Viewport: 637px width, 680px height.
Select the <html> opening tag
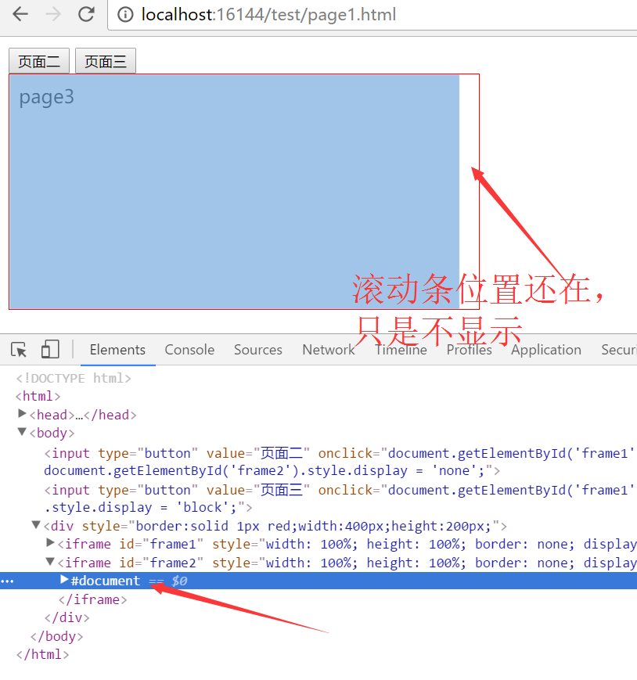coord(38,396)
